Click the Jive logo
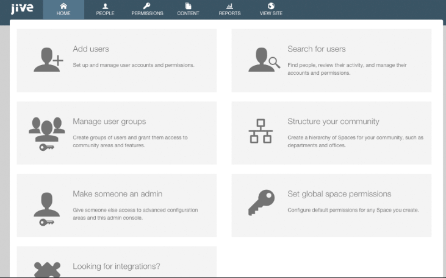This screenshot has width=446, height=278. click(x=22, y=9)
